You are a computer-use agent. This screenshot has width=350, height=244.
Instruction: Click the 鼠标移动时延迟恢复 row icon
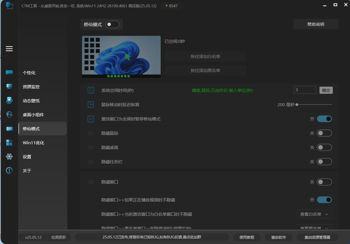pos(91,104)
